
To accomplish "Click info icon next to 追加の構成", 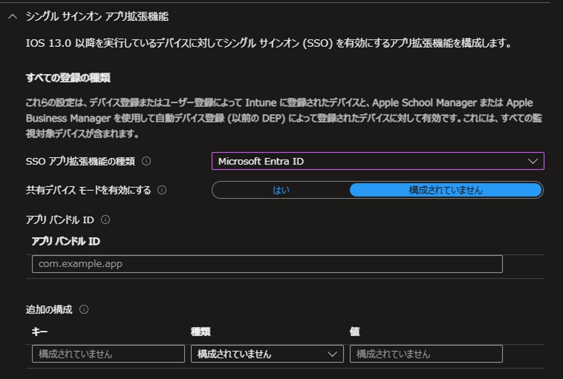I will pos(84,310).
